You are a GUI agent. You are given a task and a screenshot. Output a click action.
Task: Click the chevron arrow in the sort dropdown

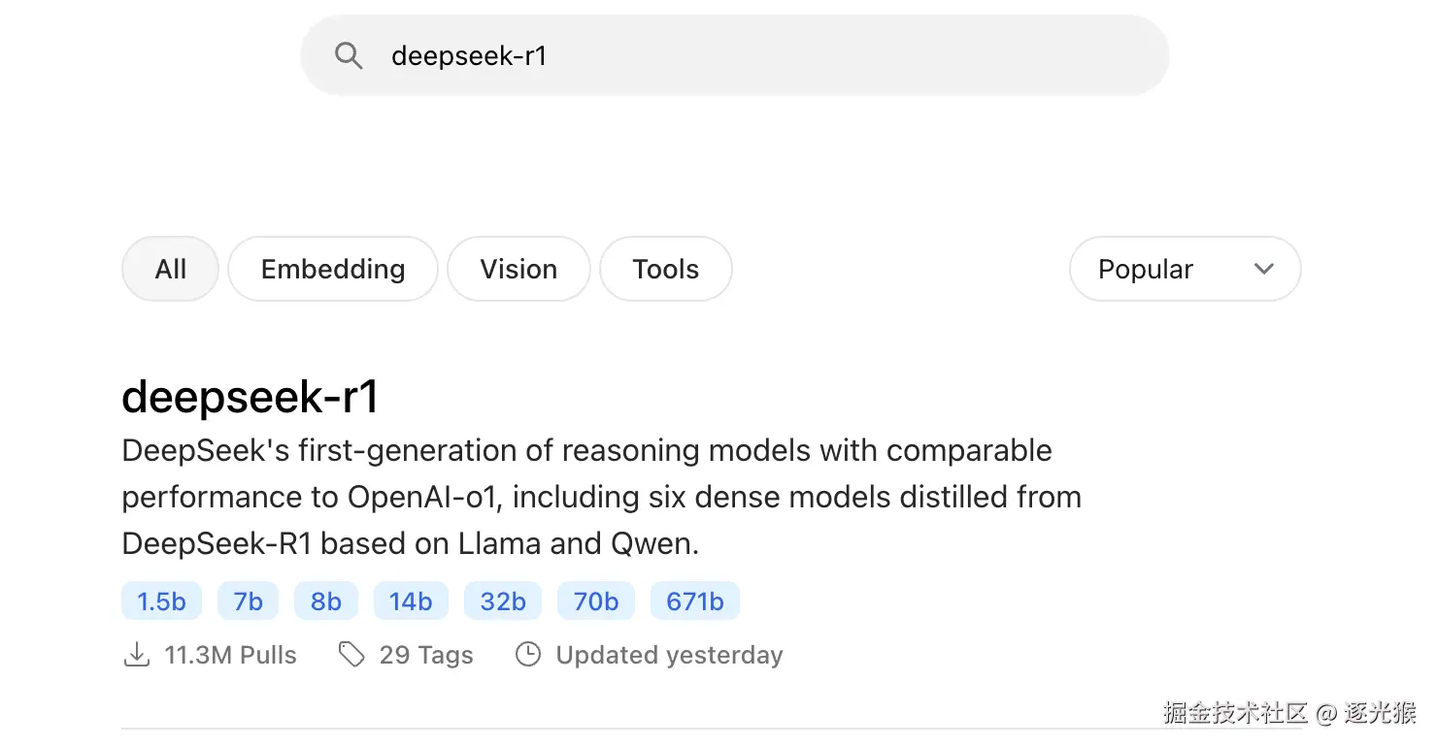(x=1263, y=269)
